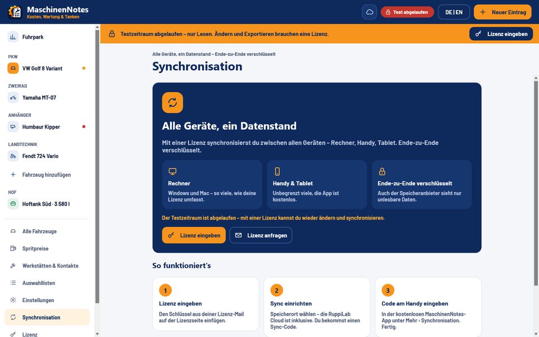The height and width of the screenshot is (337, 539).
Task: Click the Ende-zu-Ende verschlüsselt lock icon
Action: (x=382, y=171)
